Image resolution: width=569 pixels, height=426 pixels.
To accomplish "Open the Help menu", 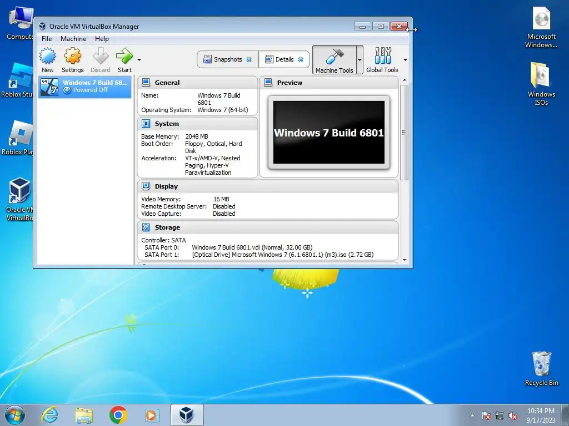I will click(x=102, y=39).
